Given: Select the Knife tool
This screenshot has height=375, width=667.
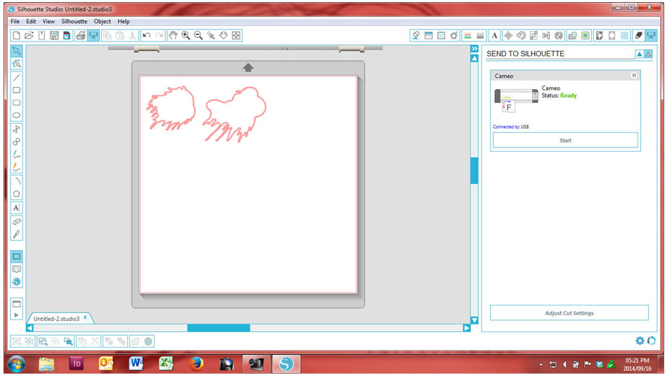Looking at the screenshot, I should tap(17, 235).
